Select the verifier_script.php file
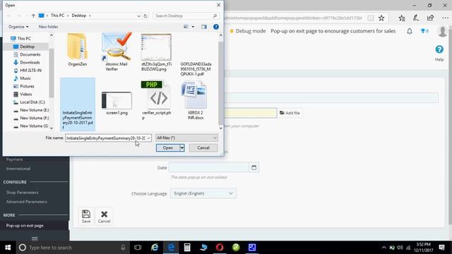Image resolution: width=452 pixels, height=254 pixels. pyautogui.click(x=157, y=100)
